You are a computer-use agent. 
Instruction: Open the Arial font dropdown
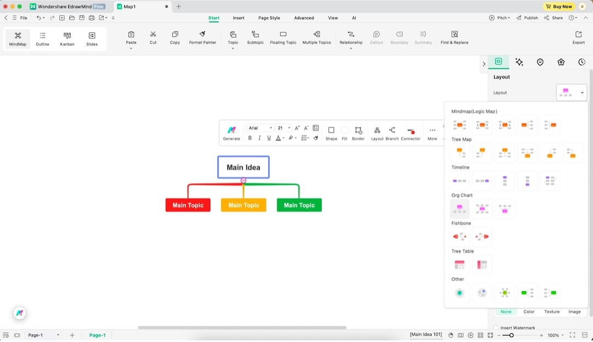click(x=260, y=128)
